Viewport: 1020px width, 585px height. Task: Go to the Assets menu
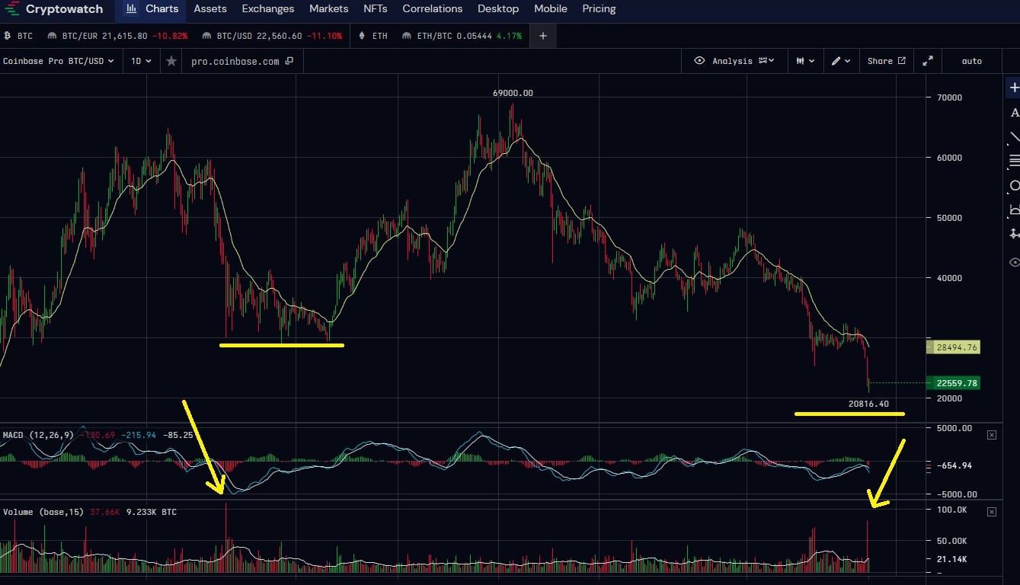(210, 9)
